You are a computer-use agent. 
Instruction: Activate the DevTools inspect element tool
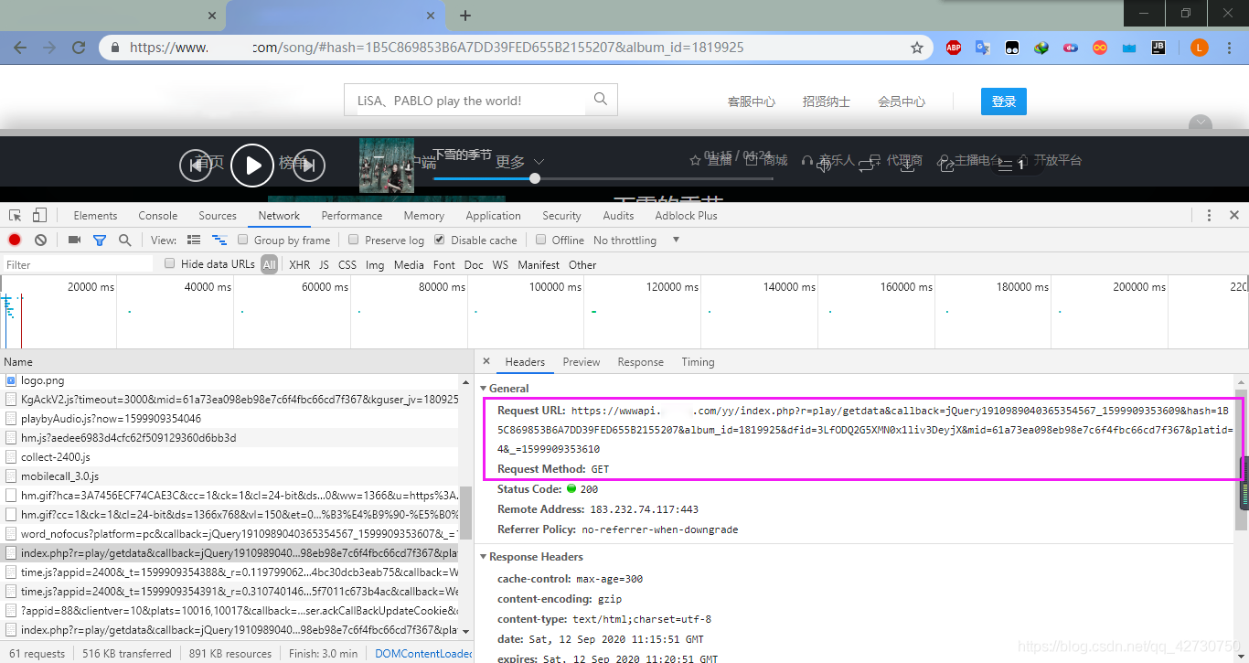click(x=16, y=216)
